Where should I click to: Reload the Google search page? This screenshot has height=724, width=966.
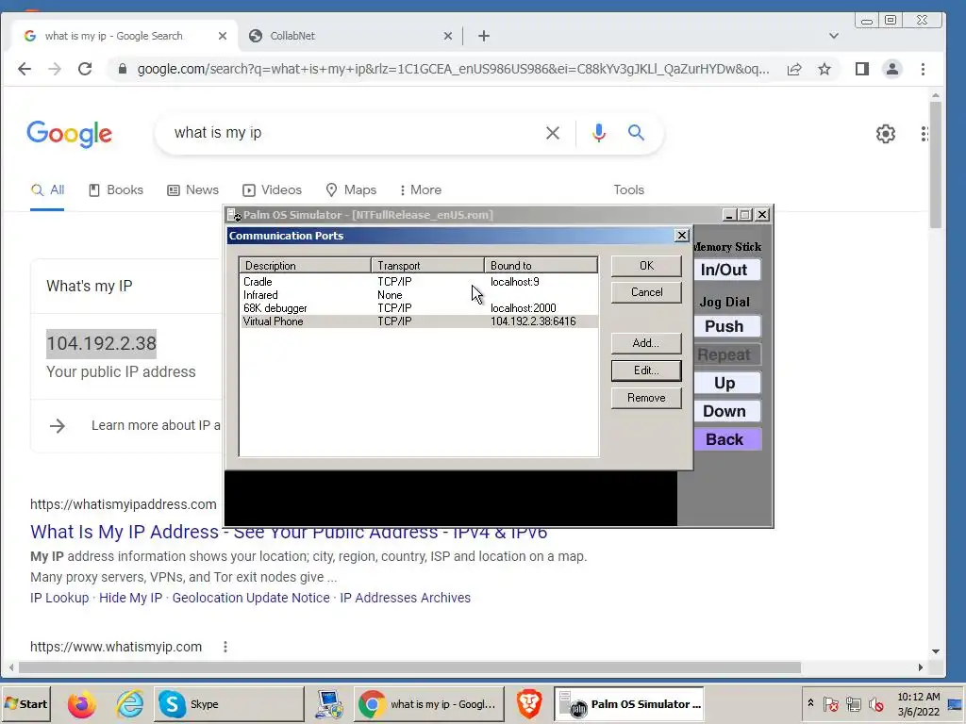[x=85, y=69]
